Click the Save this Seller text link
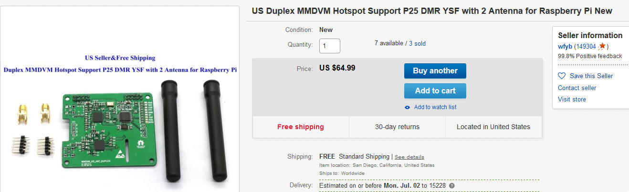This screenshot has width=629, height=192. point(591,76)
